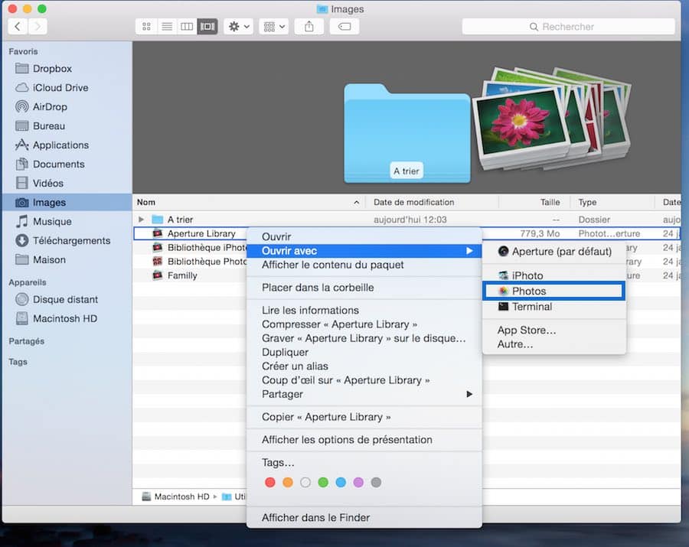
Task: Sort by the Nom column header
Action: [249, 203]
